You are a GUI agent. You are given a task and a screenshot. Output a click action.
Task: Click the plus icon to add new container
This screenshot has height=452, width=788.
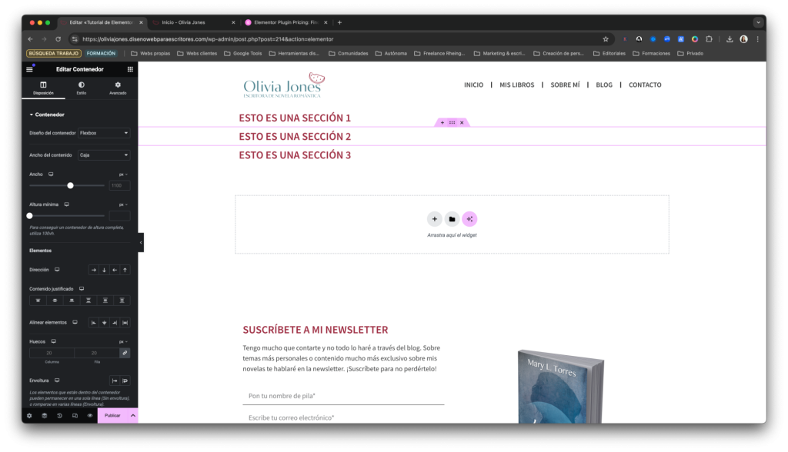(x=435, y=219)
